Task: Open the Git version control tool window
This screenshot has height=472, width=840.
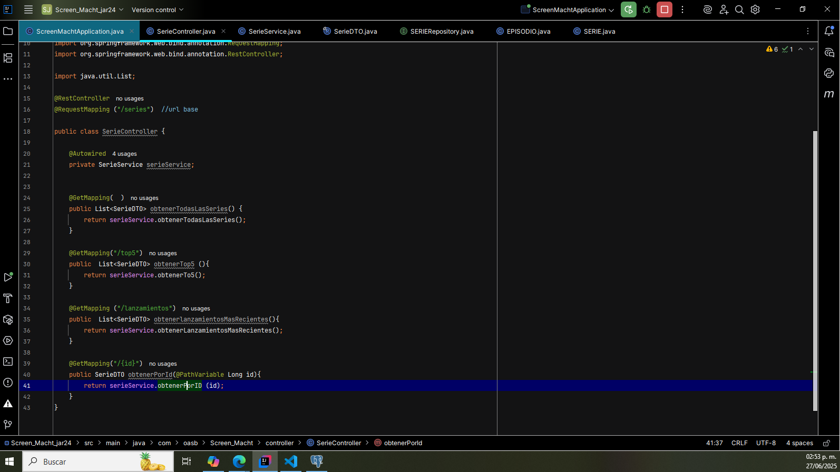Action: tap(8, 425)
